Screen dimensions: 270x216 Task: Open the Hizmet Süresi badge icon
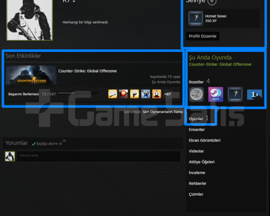(x=195, y=19)
